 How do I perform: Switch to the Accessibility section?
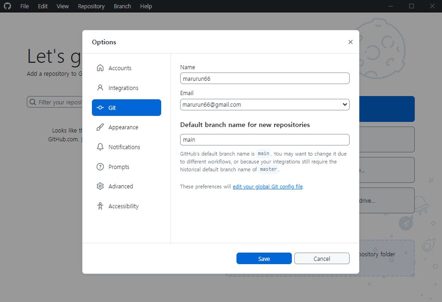[x=126, y=206]
